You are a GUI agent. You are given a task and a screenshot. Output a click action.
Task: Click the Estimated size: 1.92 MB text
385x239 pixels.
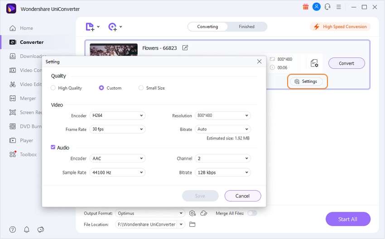[x=228, y=138]
